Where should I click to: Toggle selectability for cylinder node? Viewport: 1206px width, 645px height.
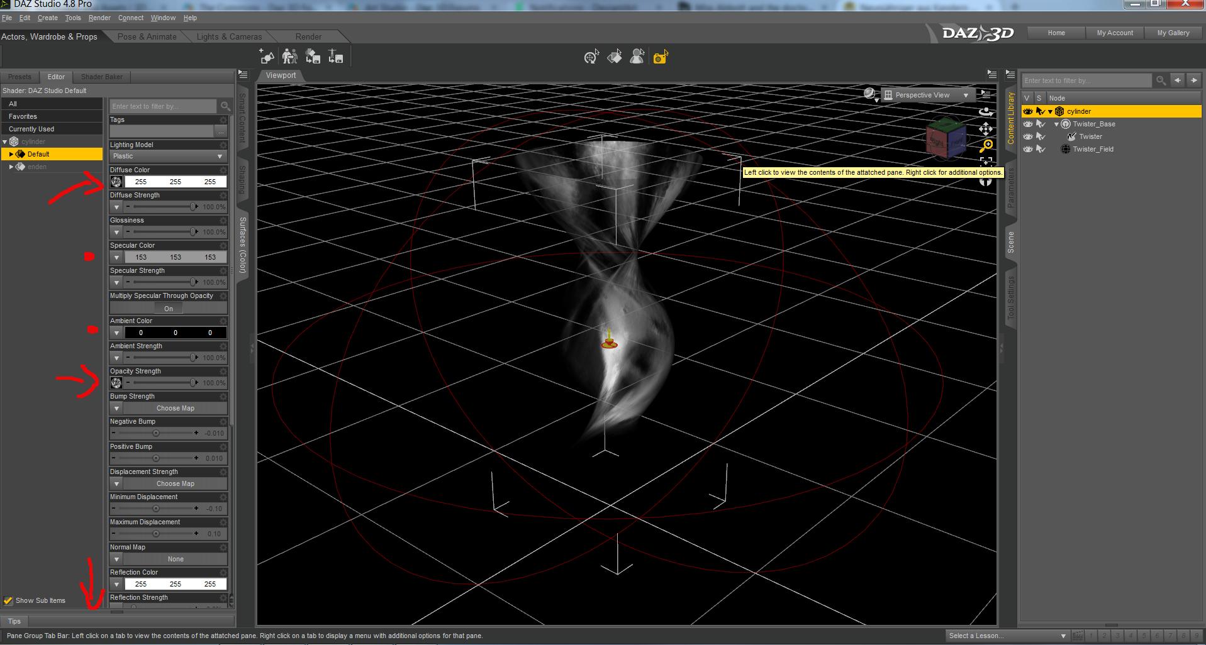point(1041,111)
